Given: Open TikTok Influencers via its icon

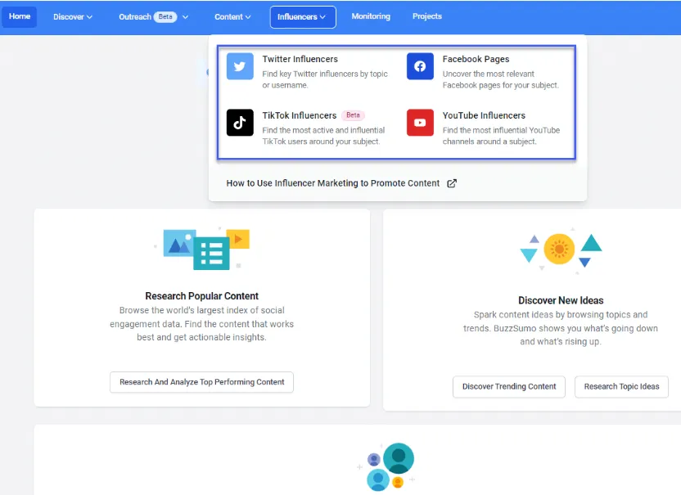Looking at the screenshot, I should click(x=239, y=123).
